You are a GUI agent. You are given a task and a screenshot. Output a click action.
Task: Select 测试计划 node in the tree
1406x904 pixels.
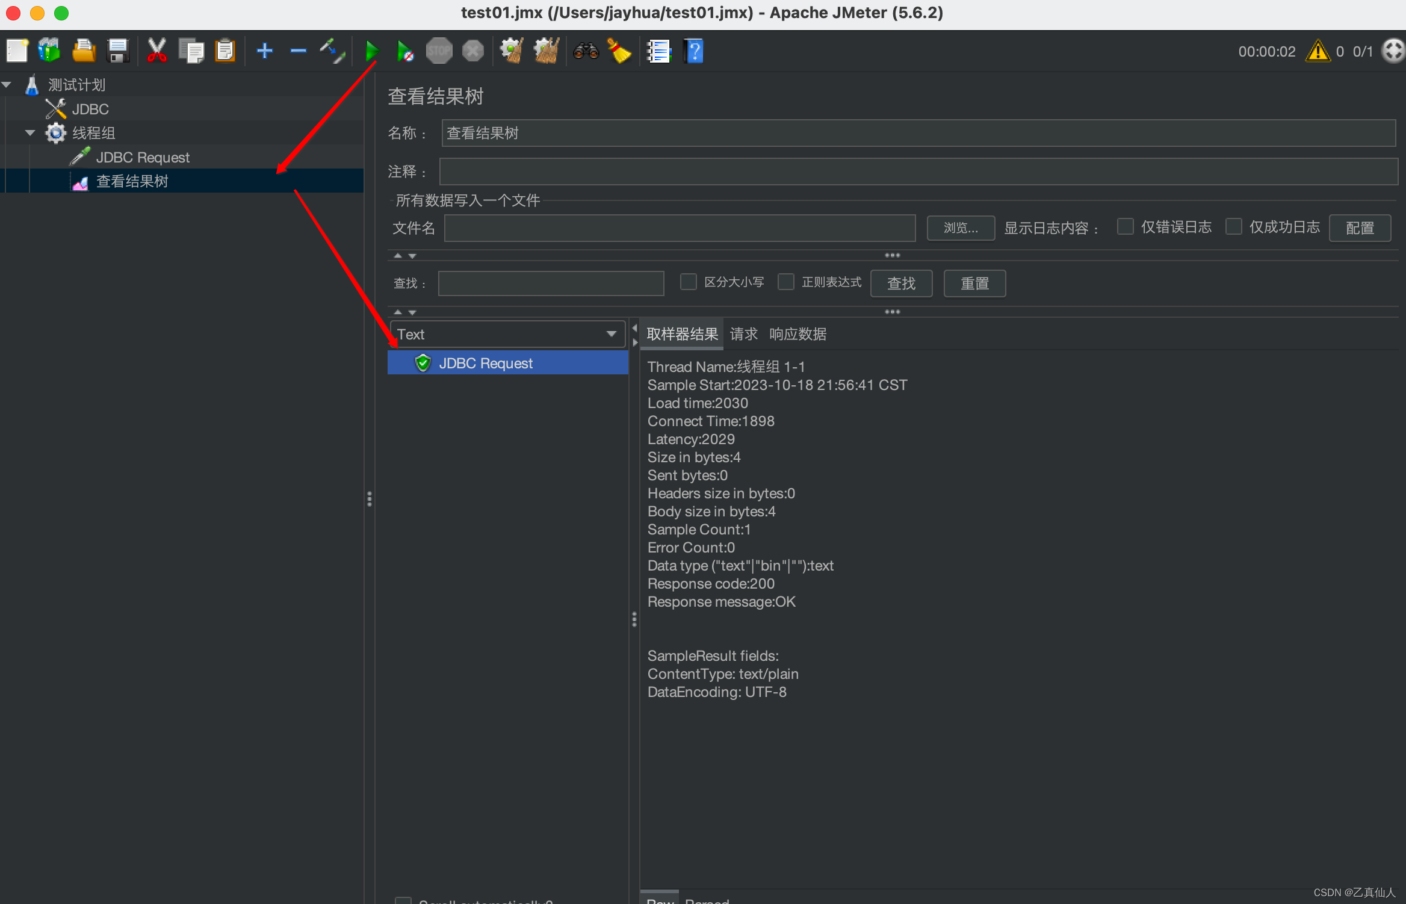[76, 85]
